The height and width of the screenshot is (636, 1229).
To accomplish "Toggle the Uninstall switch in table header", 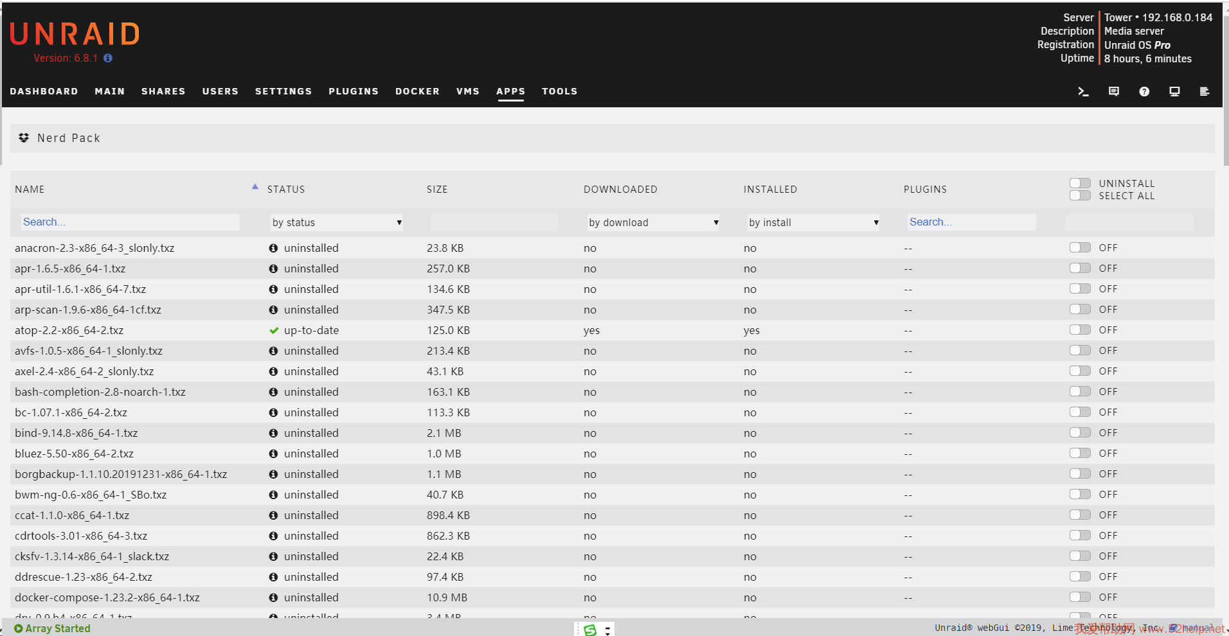I will [x=1080, y=184].
